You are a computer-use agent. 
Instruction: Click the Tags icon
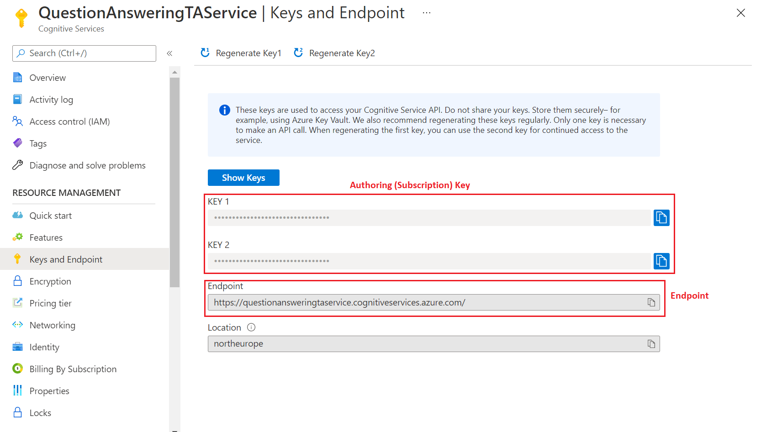[x=17, y=143]
